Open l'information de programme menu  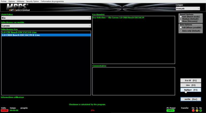click(52, 1)
